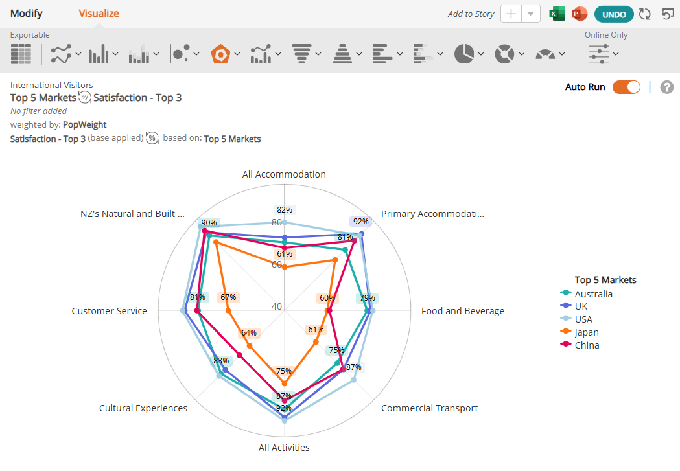
Task: Click the 'Commercial Transport' axis label
Action: [429, 408]
